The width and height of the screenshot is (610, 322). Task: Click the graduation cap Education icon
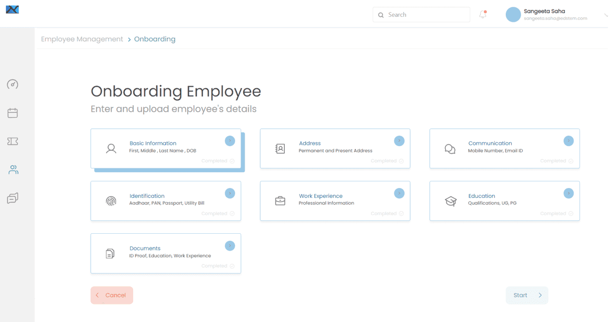pyautogui.click(x=450, y=201)
